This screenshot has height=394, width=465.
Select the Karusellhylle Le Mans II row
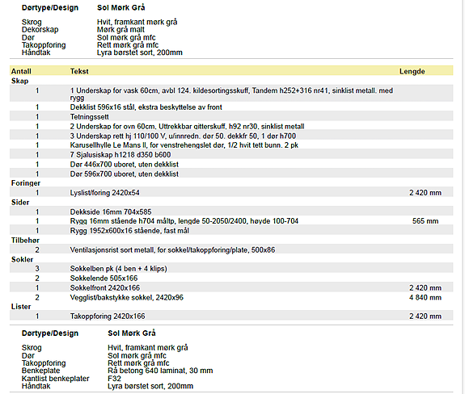[x=231, y=145]
